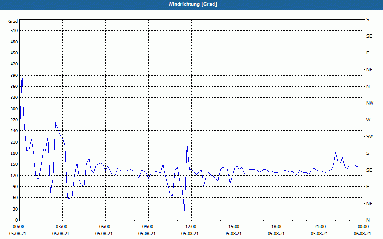This screenshot has height=239, width=383.
Task: Click the '420' y-axis label
Action: [14, 64]
